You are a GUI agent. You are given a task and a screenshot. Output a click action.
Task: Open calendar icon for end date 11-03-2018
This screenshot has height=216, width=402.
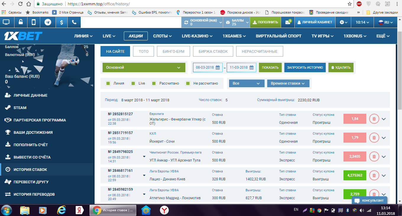pyautogui.click(x=252, y=67)
